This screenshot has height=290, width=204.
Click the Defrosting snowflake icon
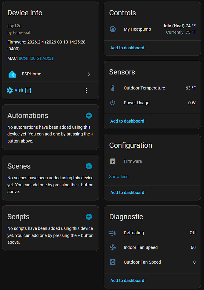pos(113,233)
